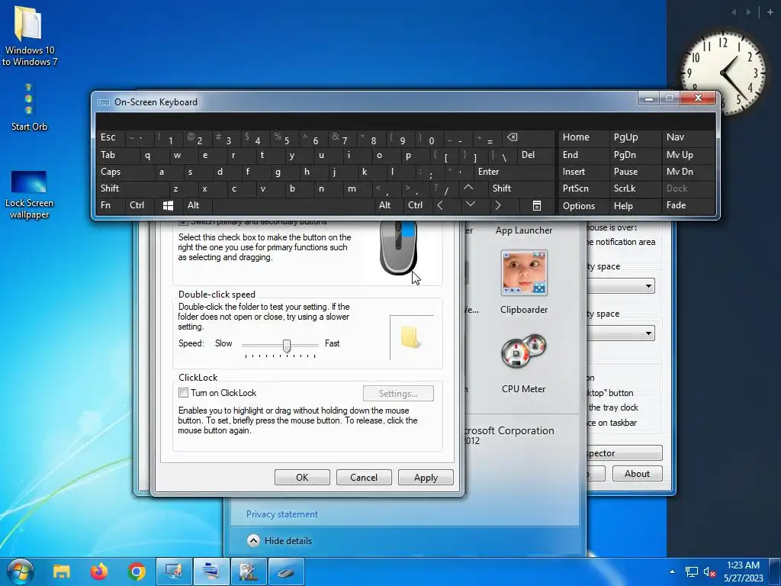Click the Tab key on keyboard
781x586 pixels.
click(118, 155)
